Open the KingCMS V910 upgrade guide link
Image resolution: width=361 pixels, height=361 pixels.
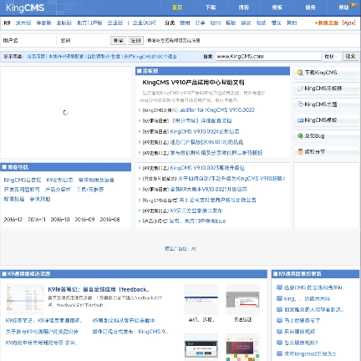tap(231, 179)
